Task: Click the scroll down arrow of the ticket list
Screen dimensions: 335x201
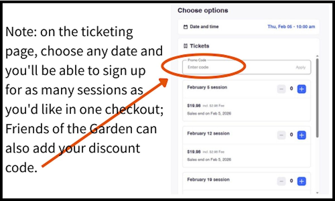Action: click(317, 193)
